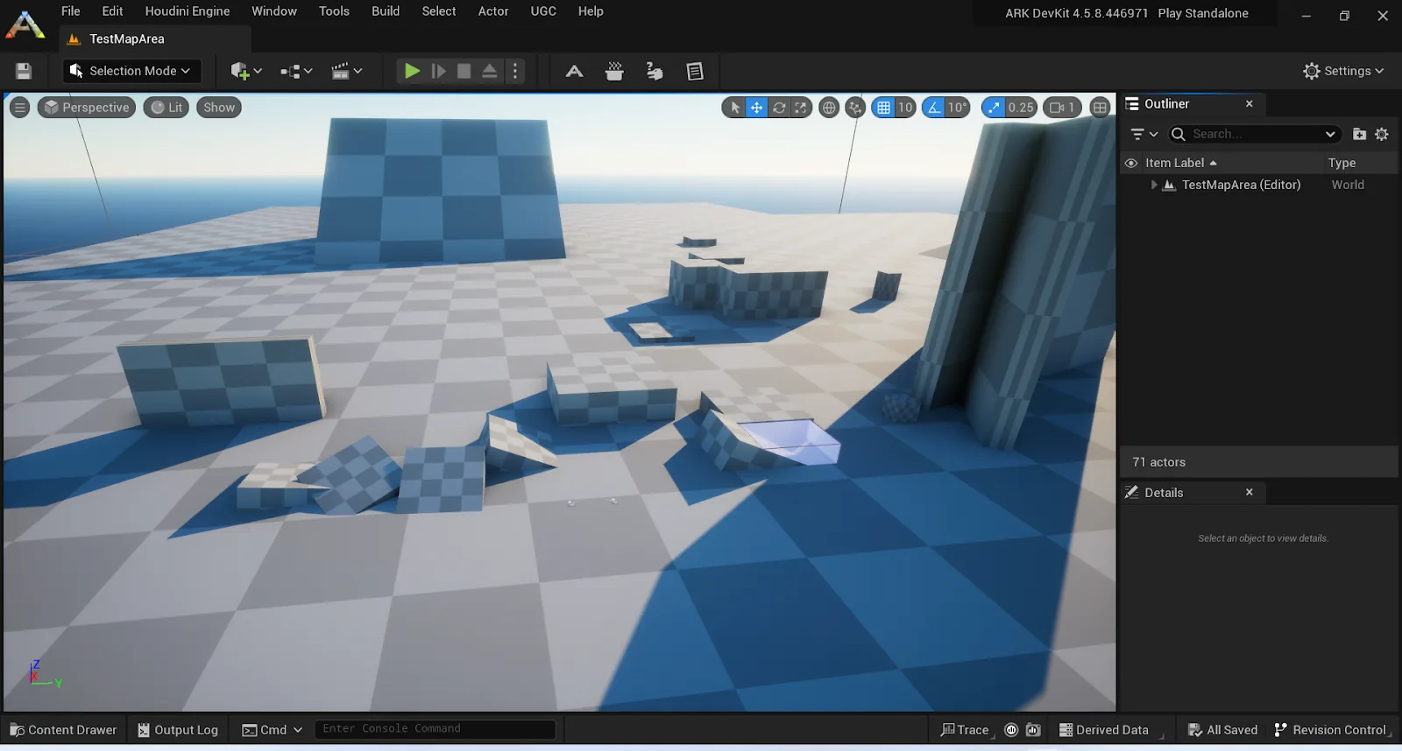Open rotation snap value 10 degrees

tap(957, 108)
